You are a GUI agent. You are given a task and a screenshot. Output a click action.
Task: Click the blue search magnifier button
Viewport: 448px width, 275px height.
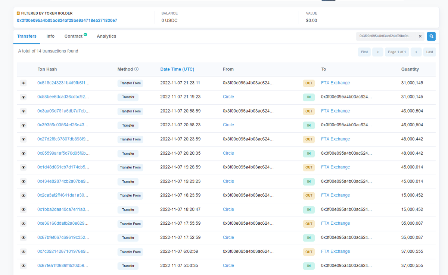[x=431, y=36]
